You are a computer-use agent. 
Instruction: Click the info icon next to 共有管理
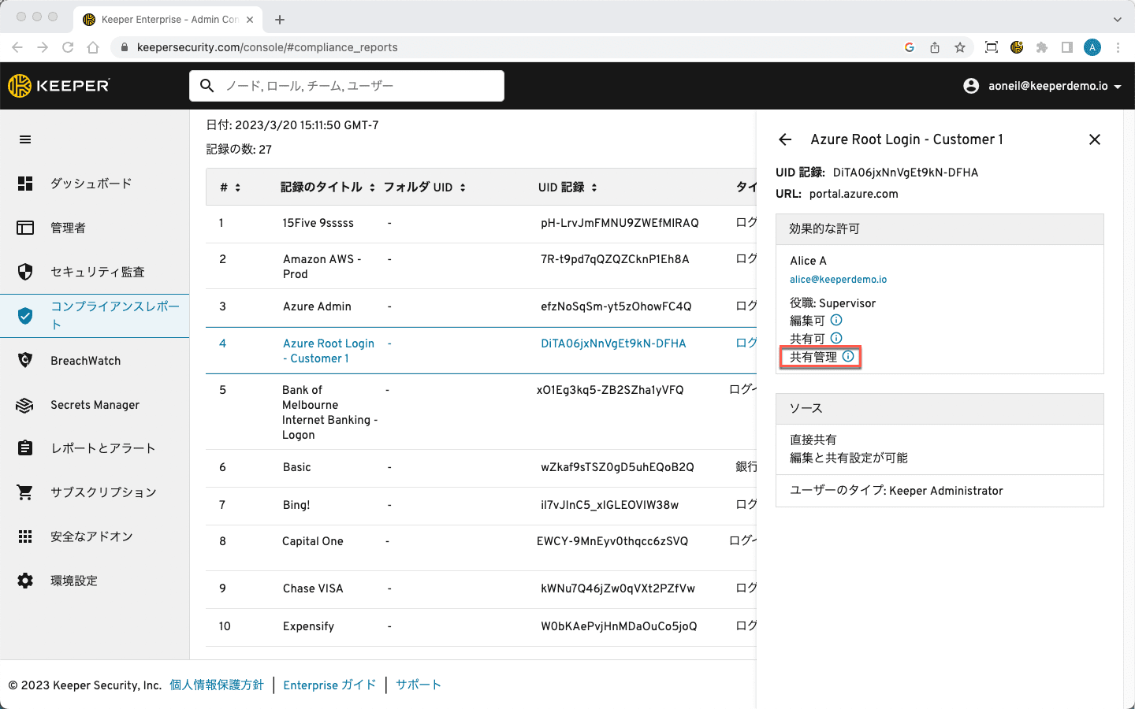[x=848, y=356]
